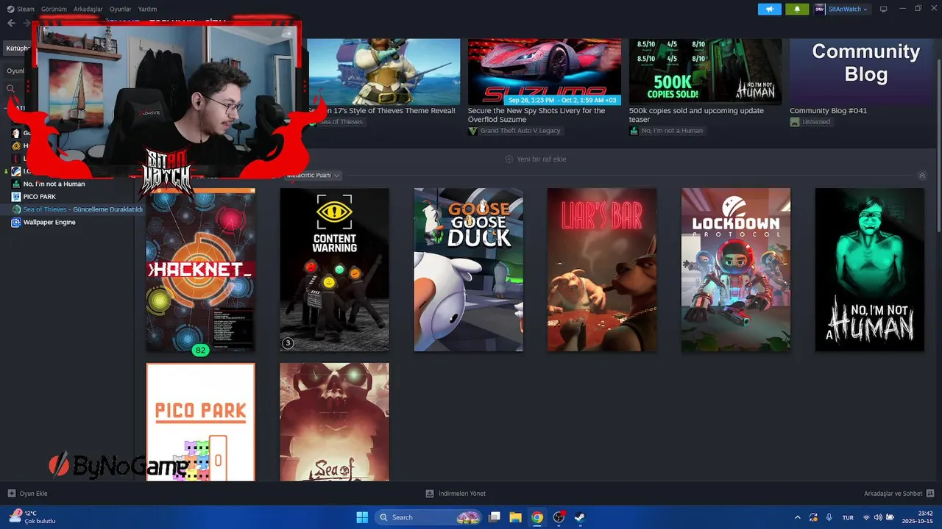This screenshot has height=529, width=942.
Task: Open the Görünüm menu
Action: (x=54, y=9)
